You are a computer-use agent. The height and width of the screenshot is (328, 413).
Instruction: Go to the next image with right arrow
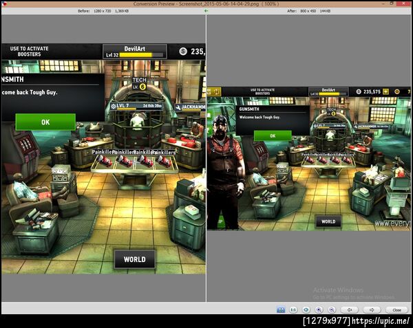coord(372,310)
